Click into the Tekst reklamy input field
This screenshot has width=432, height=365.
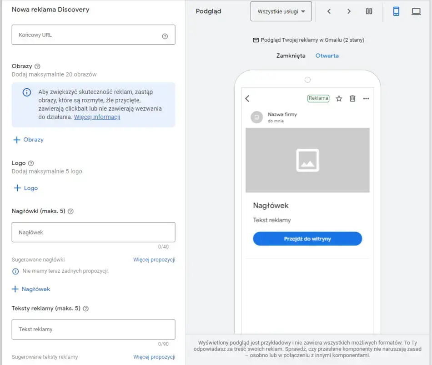(x=93, y=329)
